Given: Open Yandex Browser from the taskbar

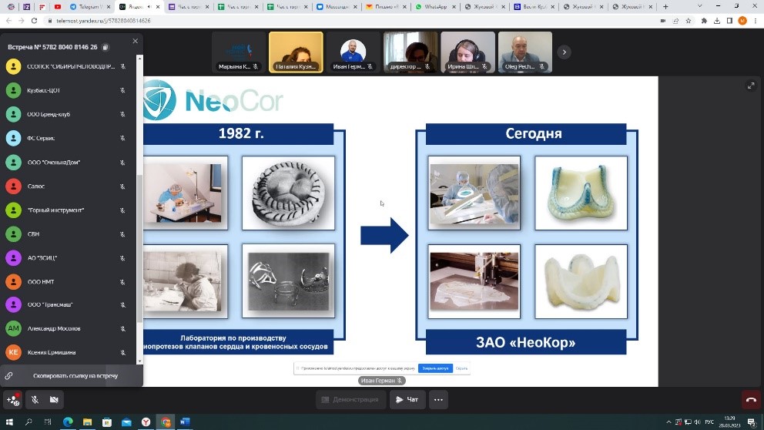Looking at the screenshot, I should click(x=146, y=422).
